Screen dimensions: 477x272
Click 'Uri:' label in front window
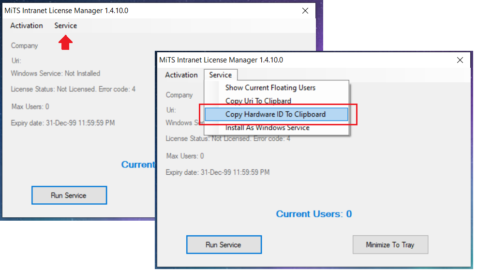coord(171,110)
